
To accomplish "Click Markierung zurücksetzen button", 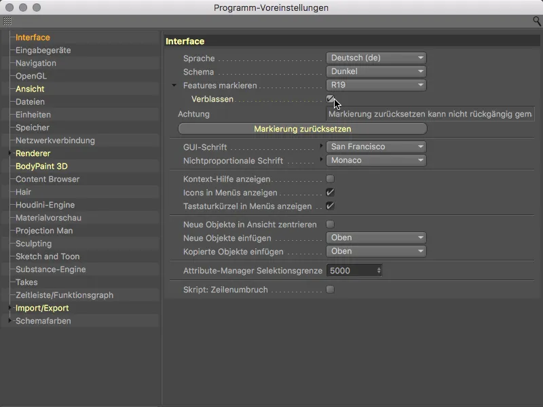I will pos(302,129).
